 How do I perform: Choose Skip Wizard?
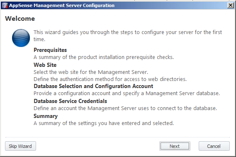point(20,146)
